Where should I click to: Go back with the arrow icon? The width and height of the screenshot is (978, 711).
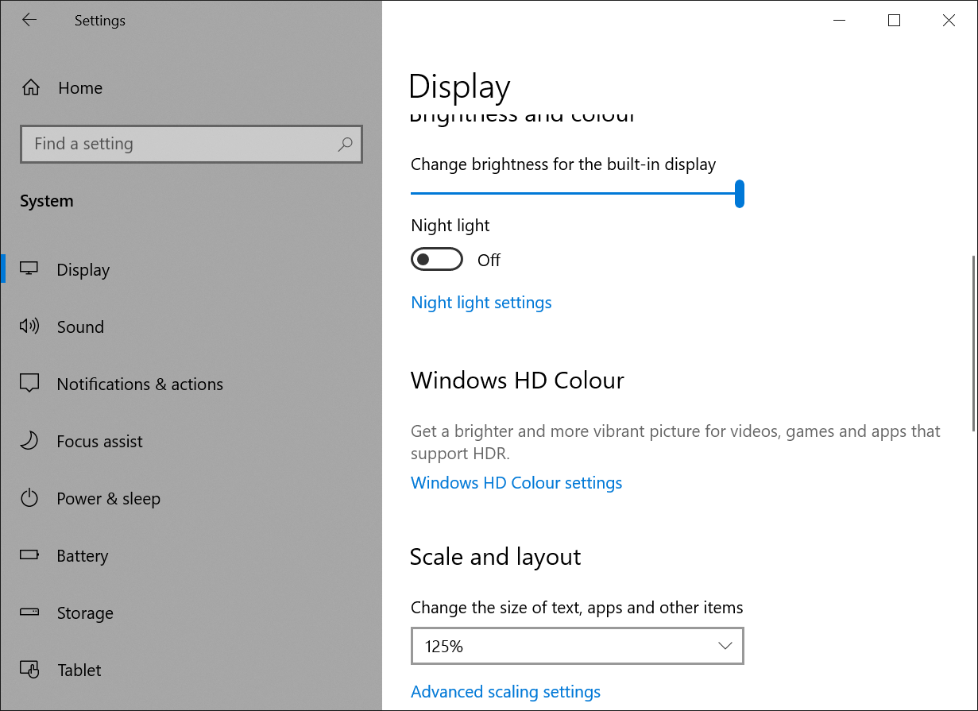(x=29, y=21)
